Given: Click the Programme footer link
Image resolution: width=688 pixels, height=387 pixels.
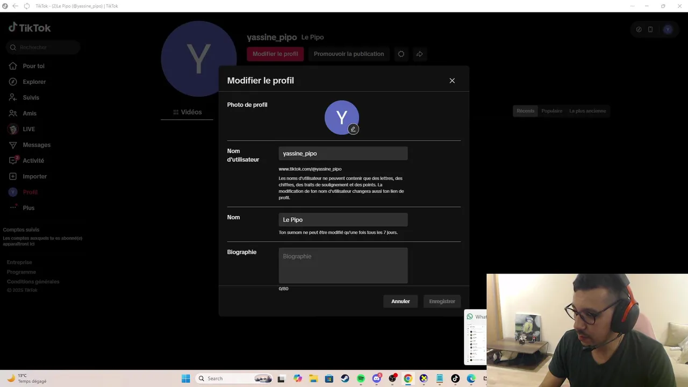Looking at the screenshot, I should coord(21,272).
